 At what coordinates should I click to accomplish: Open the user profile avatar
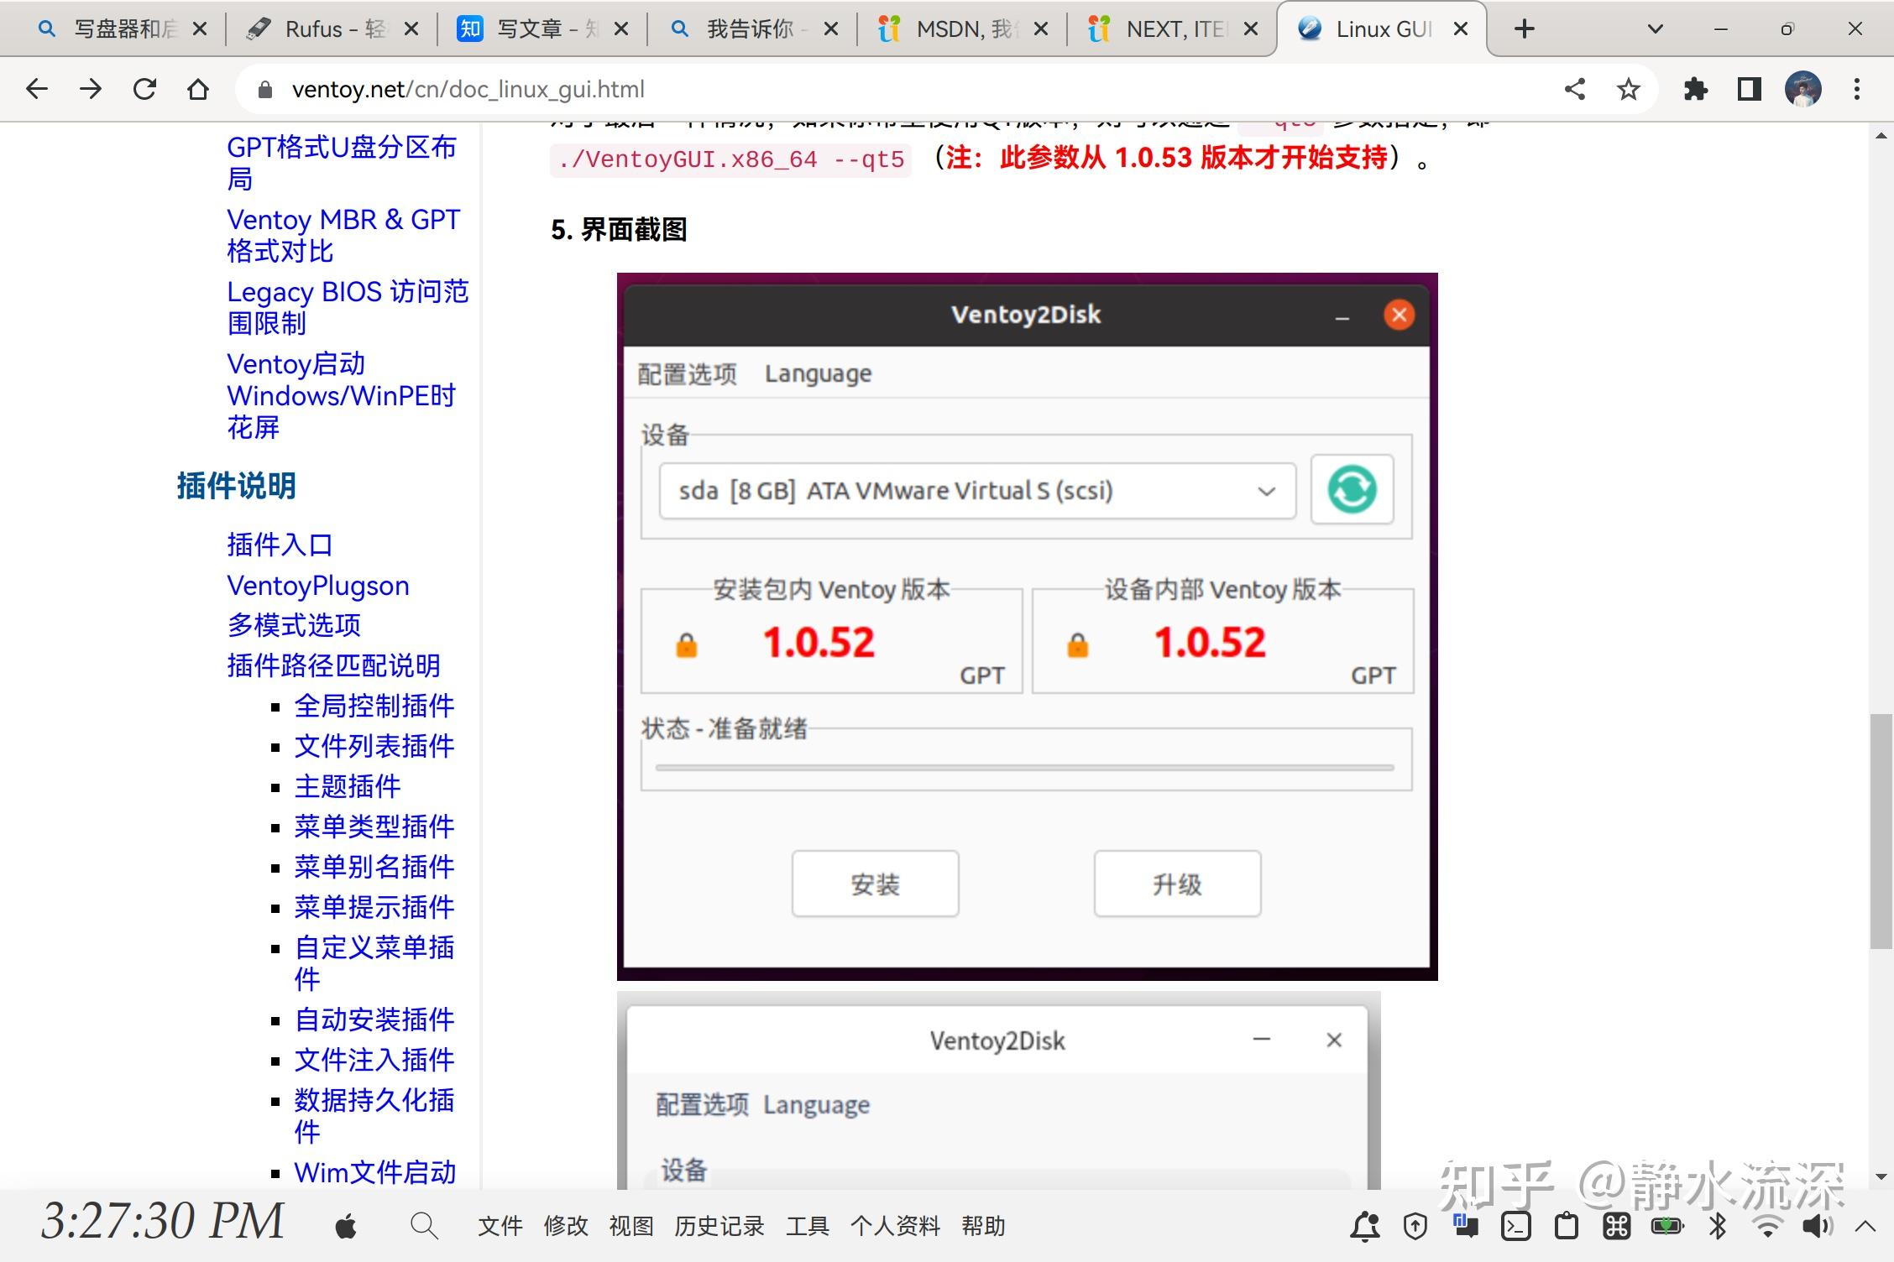[1802, 89]
